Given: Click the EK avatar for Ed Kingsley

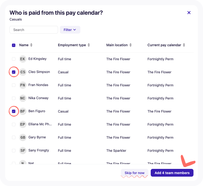Looking at the screenshot, I should (x=23, y=59).
